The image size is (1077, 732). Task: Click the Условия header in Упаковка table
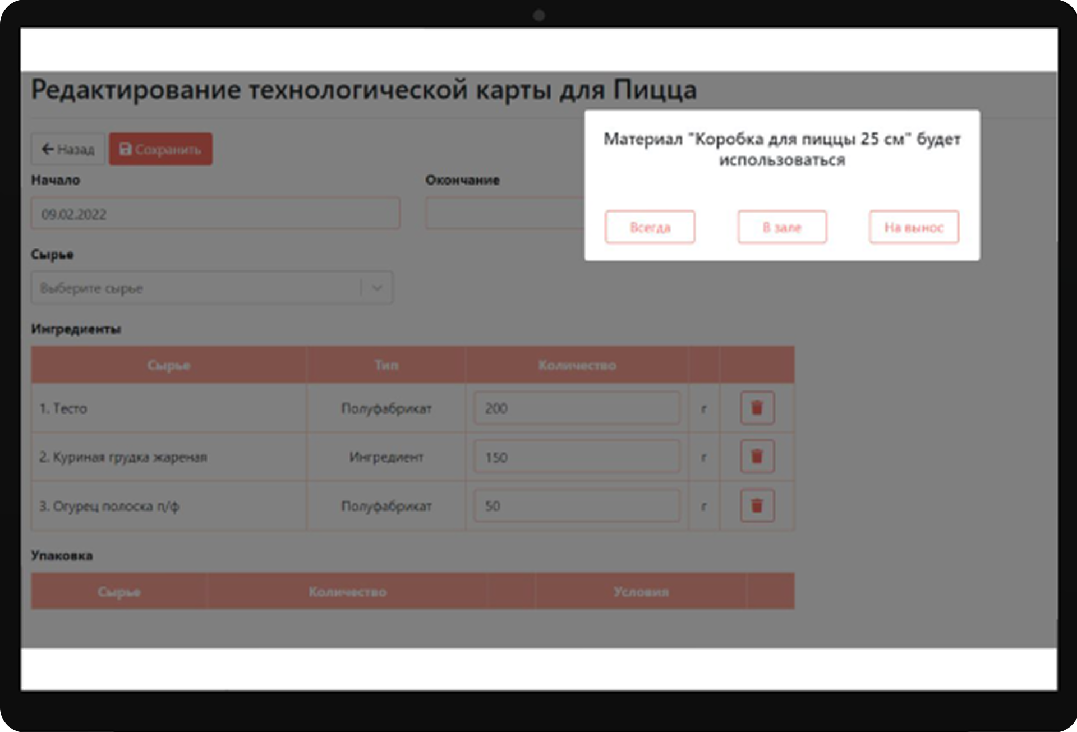(641, 592)
